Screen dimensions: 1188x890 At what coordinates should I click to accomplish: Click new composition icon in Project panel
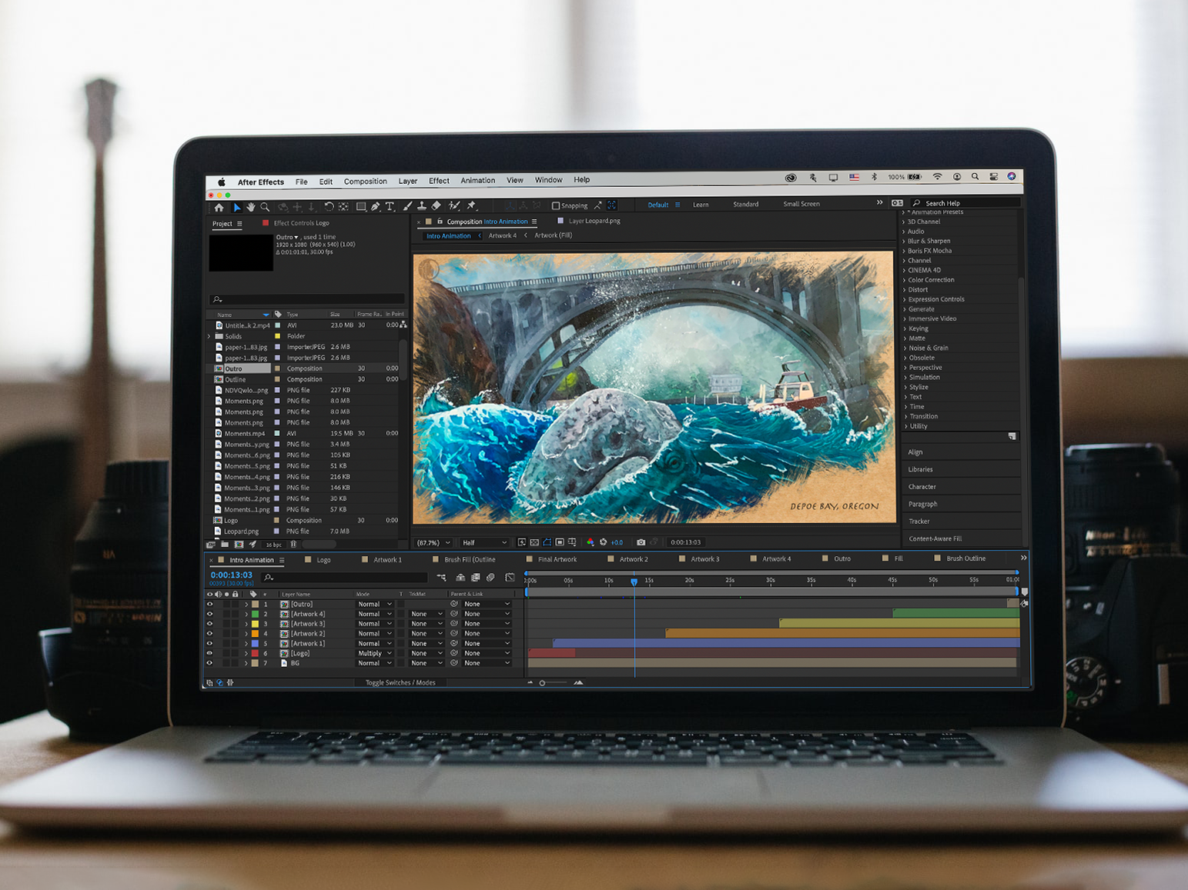pyautogui.click(x=239, y=545)
